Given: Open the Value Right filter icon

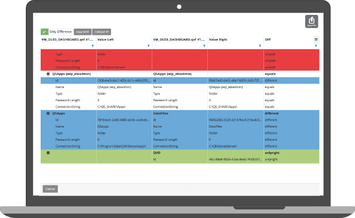Looking at the screenshot, I should tap(260, 46).
